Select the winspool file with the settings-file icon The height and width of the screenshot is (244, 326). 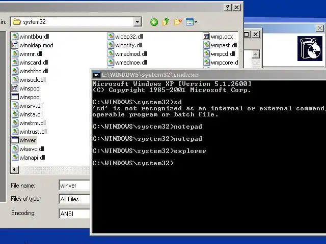[15, 88]
